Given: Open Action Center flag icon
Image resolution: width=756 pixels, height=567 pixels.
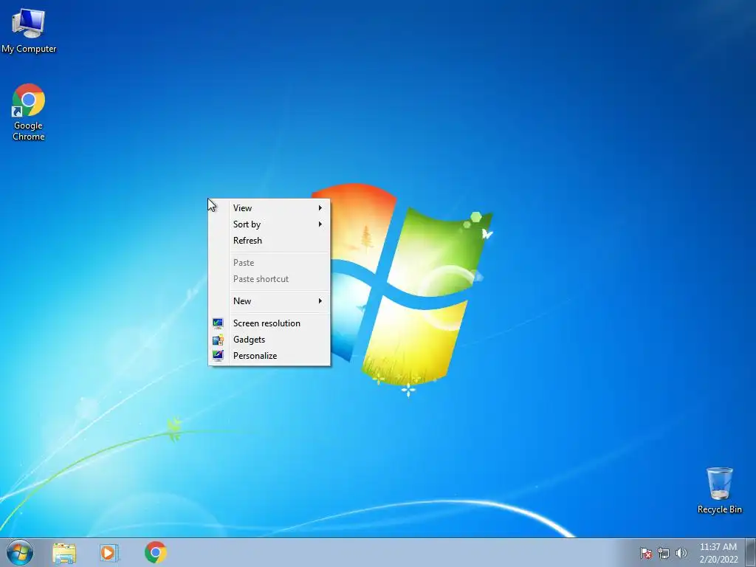Looking at the screenshot, I should pyautogui.click(x=645, y=553).
